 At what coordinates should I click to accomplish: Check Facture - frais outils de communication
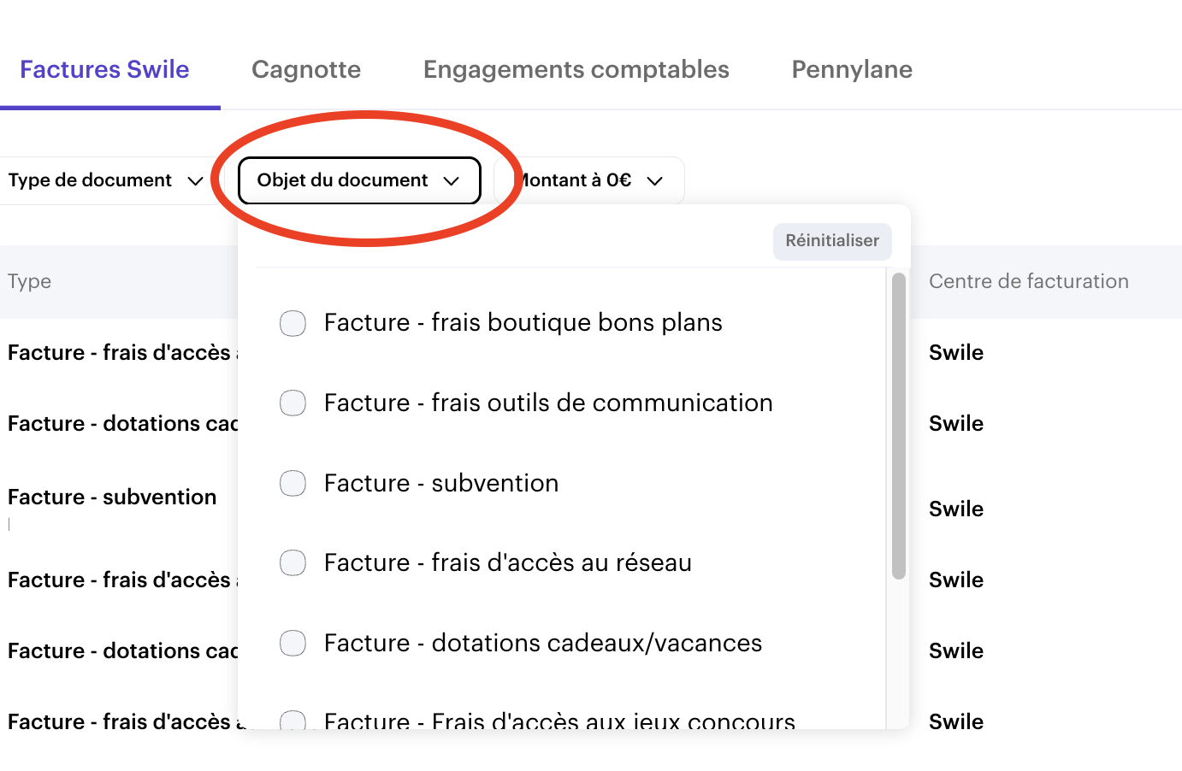click(x=293, y=403)
